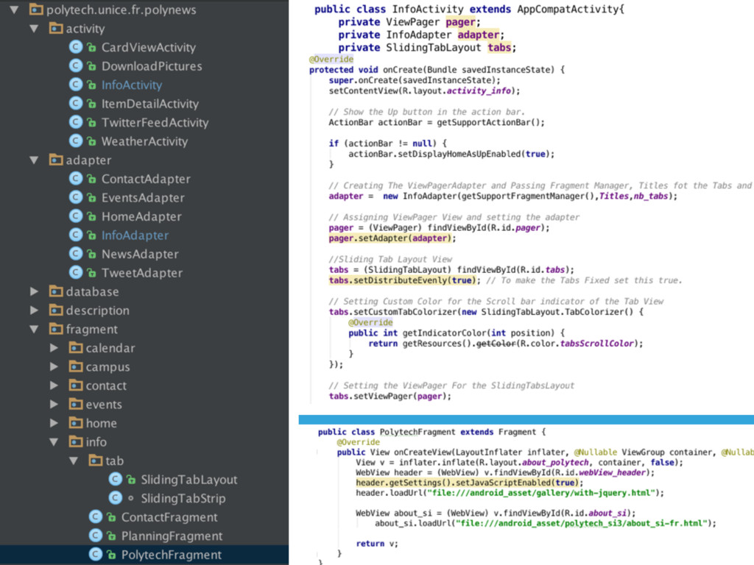The image size is (754, 565).
Task: Click the DownloadPictures class icon
Action: tap(76, 65)
